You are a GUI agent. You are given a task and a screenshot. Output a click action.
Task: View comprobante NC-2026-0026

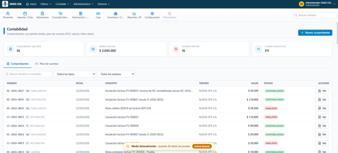click(322, 100)
